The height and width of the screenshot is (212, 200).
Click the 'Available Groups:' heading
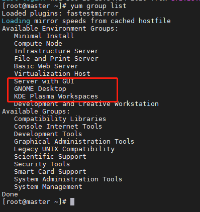pyautogui.click(x=36, y=112)
